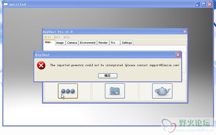Click the 确定 OK button
This screenshot has height=135, width=216.
(x=108, y=76)
